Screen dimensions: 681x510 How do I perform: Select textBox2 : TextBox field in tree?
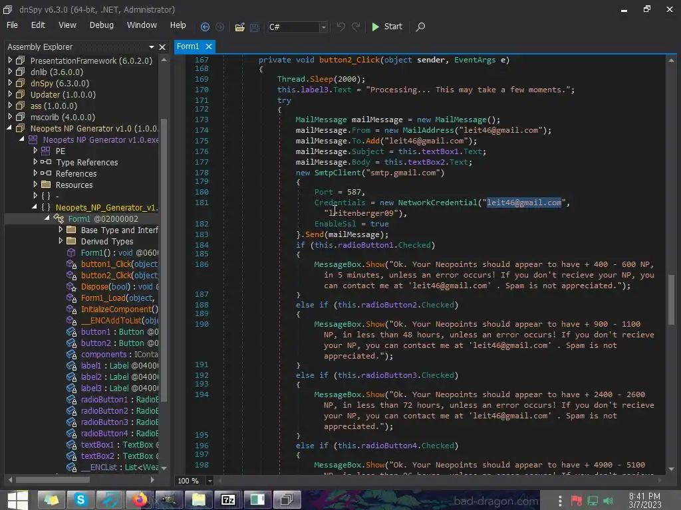click(x=120, y=456)
